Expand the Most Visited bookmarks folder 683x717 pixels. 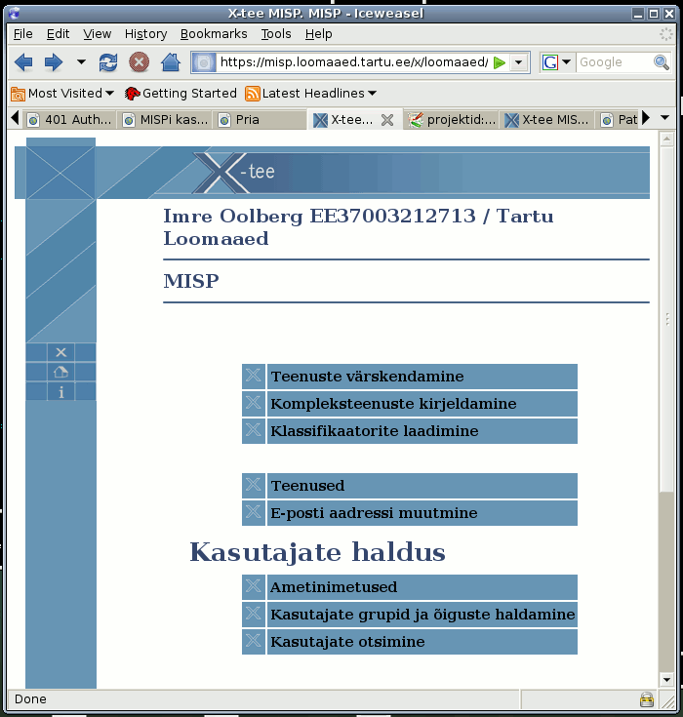62,94
